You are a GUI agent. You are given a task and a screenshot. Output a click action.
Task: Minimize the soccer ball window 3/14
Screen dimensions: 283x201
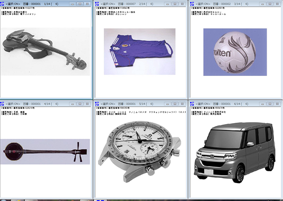(x=263, y=4)
